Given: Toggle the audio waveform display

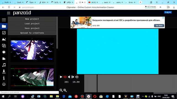Looking at the screenshot, I should [77, 77].
